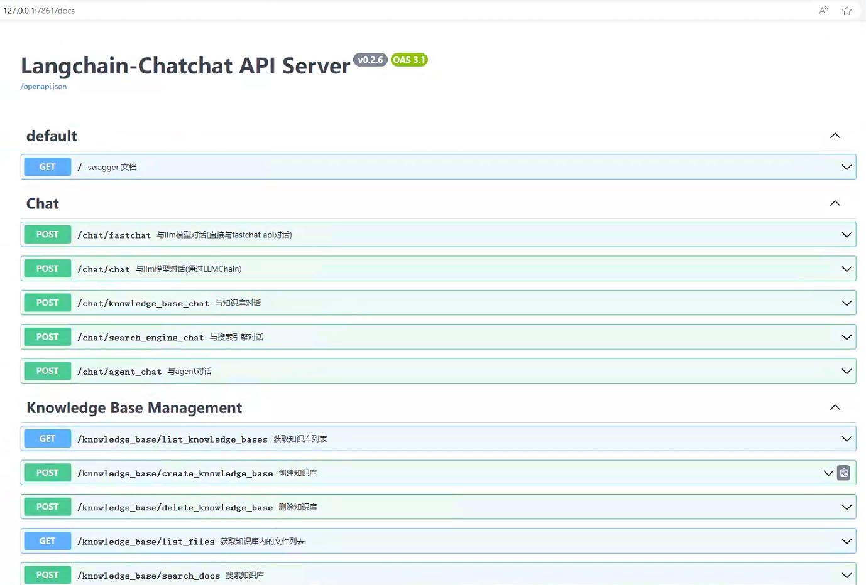Click the 'swagger 文档' description

pyautogui.click(x=112, y=167)
